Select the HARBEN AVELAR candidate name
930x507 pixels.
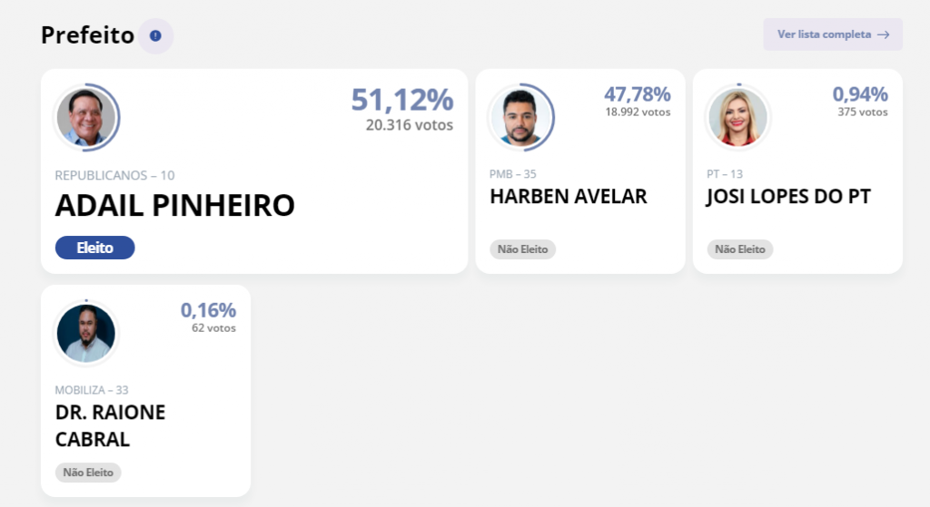click(569, 197)
